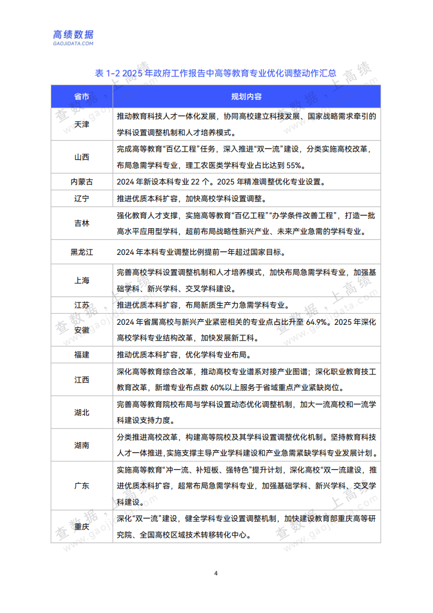
Task: Click text 加快高校学科设置调整 in 辽宁 row
Action: coord(224,199)
